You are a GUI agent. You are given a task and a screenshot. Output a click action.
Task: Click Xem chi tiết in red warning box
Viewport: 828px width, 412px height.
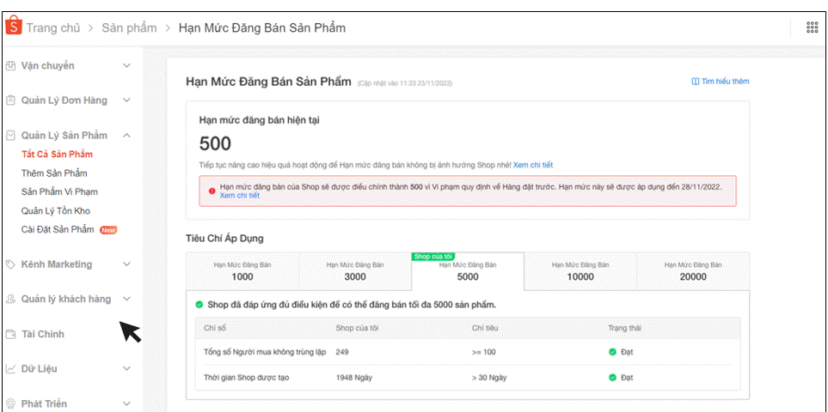pos(239,196)
